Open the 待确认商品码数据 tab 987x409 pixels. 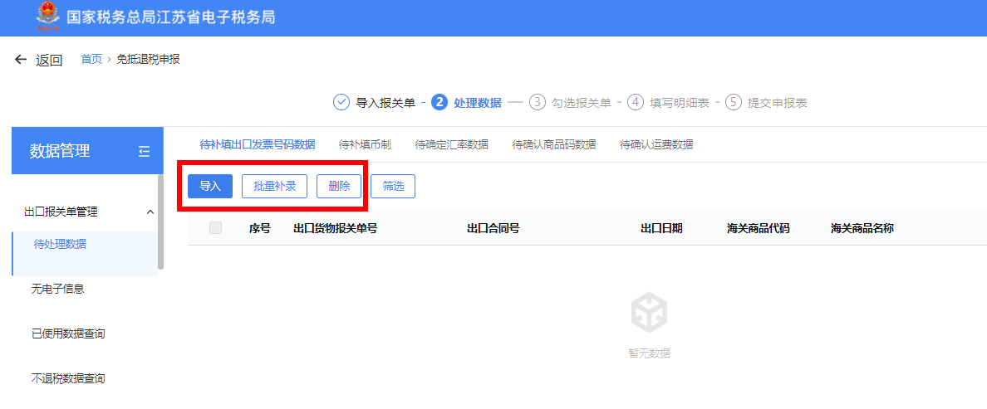pos(553,144)
